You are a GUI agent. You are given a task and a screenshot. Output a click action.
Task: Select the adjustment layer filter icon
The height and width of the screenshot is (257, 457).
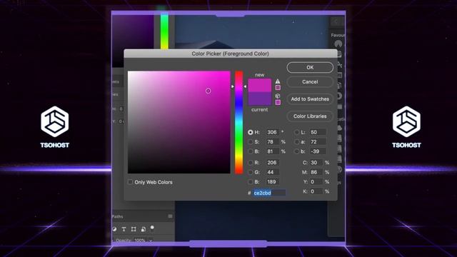pos(114,229)
